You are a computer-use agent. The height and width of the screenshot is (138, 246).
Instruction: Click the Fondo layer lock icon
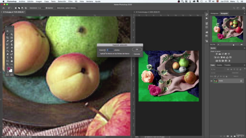[241, 81]
